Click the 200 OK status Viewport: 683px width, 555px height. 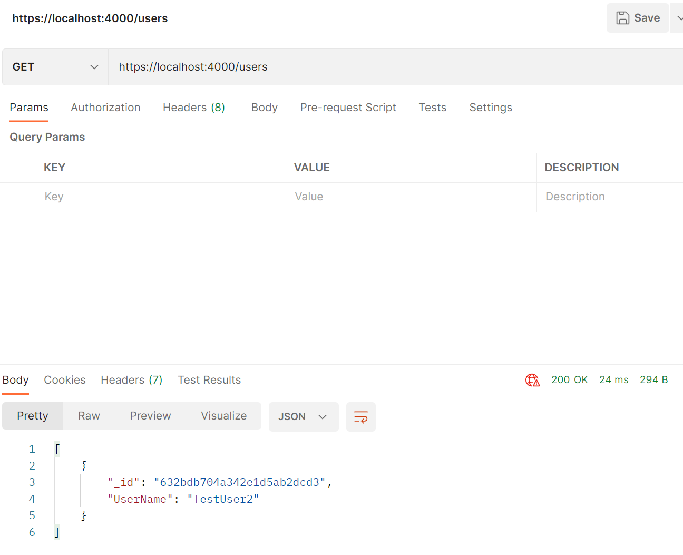(x=570, y=380)
